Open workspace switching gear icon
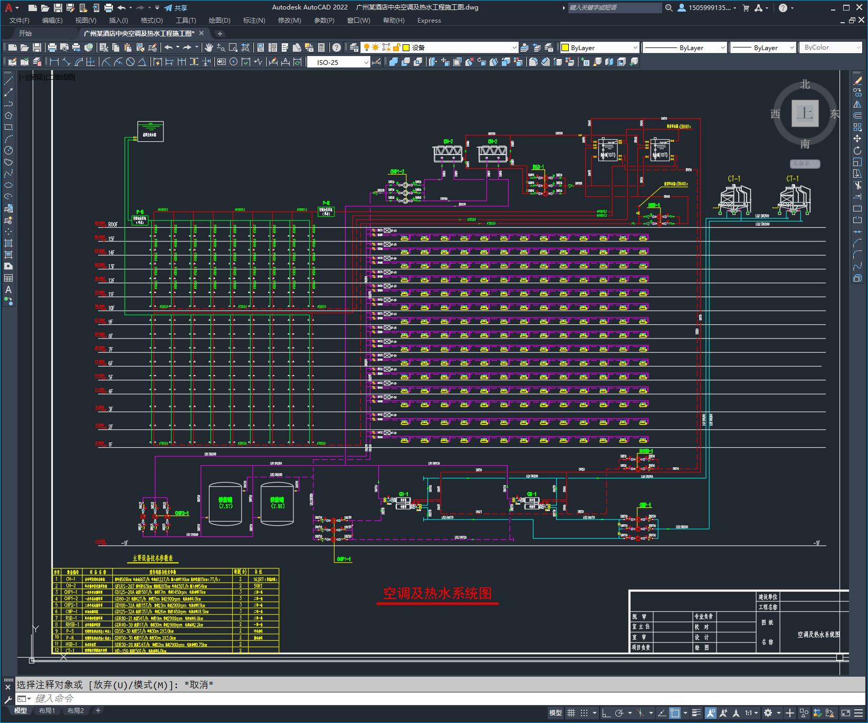Image resolution: width=868 pixels, height=723 pixels. pyautogui.click(x=768, y=713)
